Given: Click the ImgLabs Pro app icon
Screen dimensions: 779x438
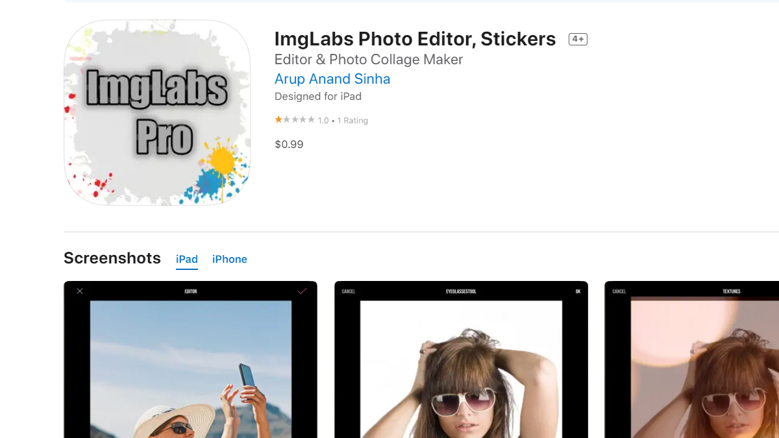Looking at the screenshot, I should point(157,113).
